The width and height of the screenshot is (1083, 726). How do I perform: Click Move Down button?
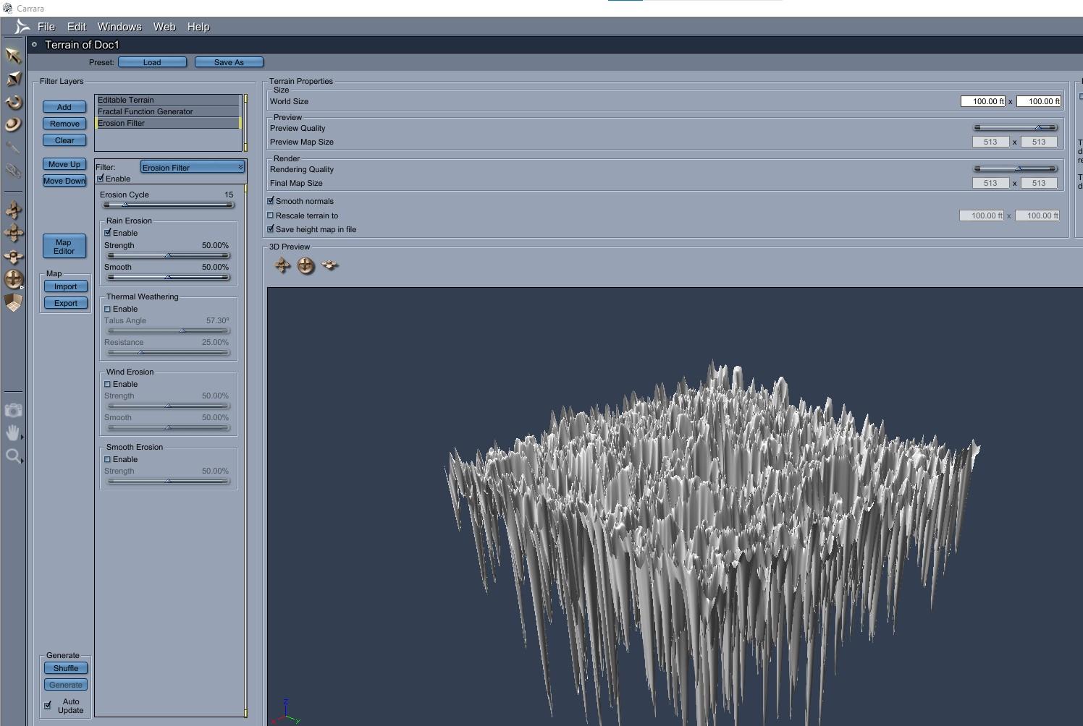tap(64, 181)
